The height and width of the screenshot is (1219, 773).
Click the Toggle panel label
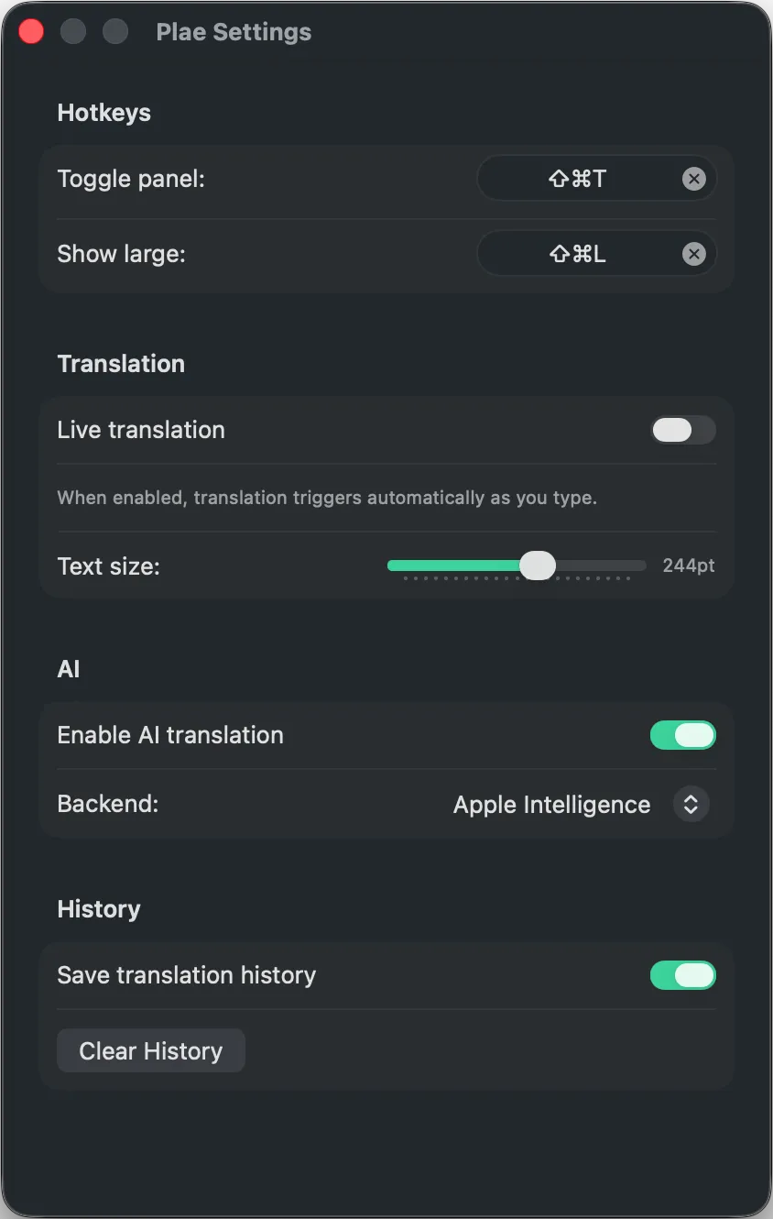(x=130, y=179)
